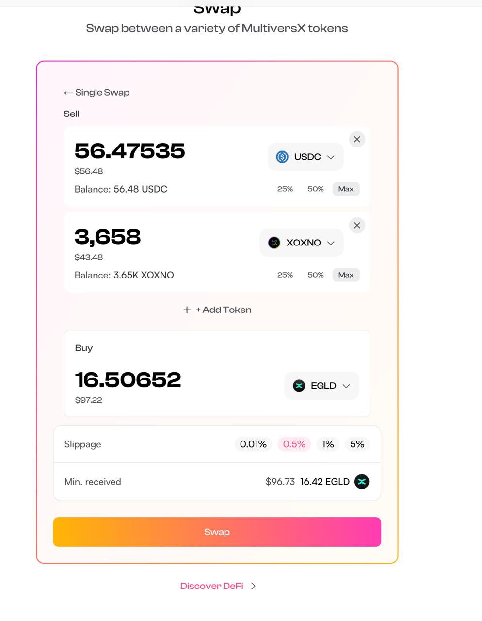Remove the XOXNO sell token row
Viewport: 482px width, 621px height.
pos(357,226)
